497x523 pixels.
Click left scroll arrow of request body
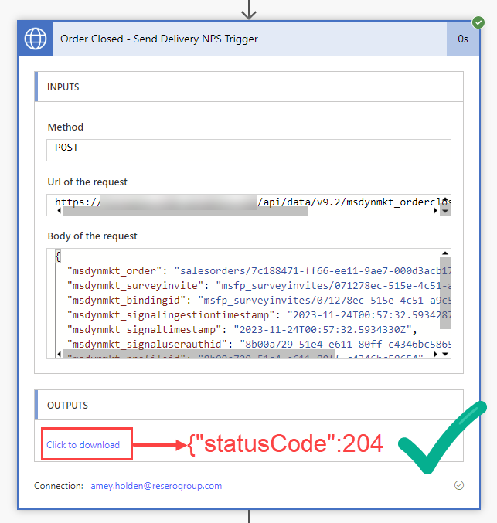pos(59,355)
